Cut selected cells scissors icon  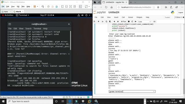coord(103,21)
